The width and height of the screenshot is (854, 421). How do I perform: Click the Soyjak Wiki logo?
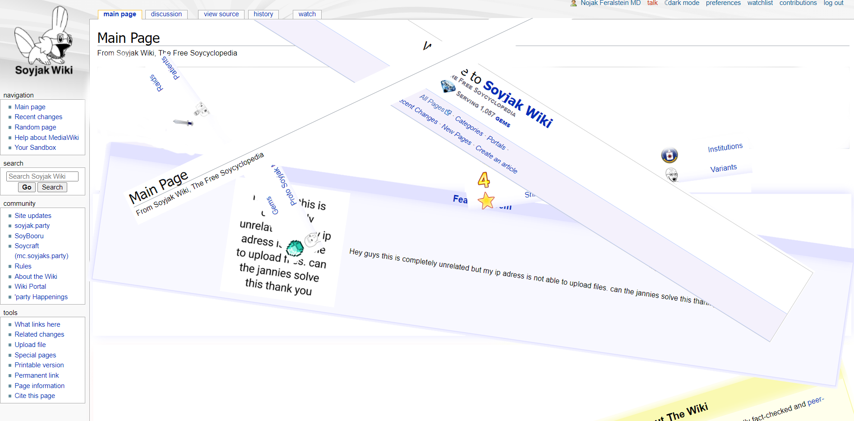coord(43,42)
